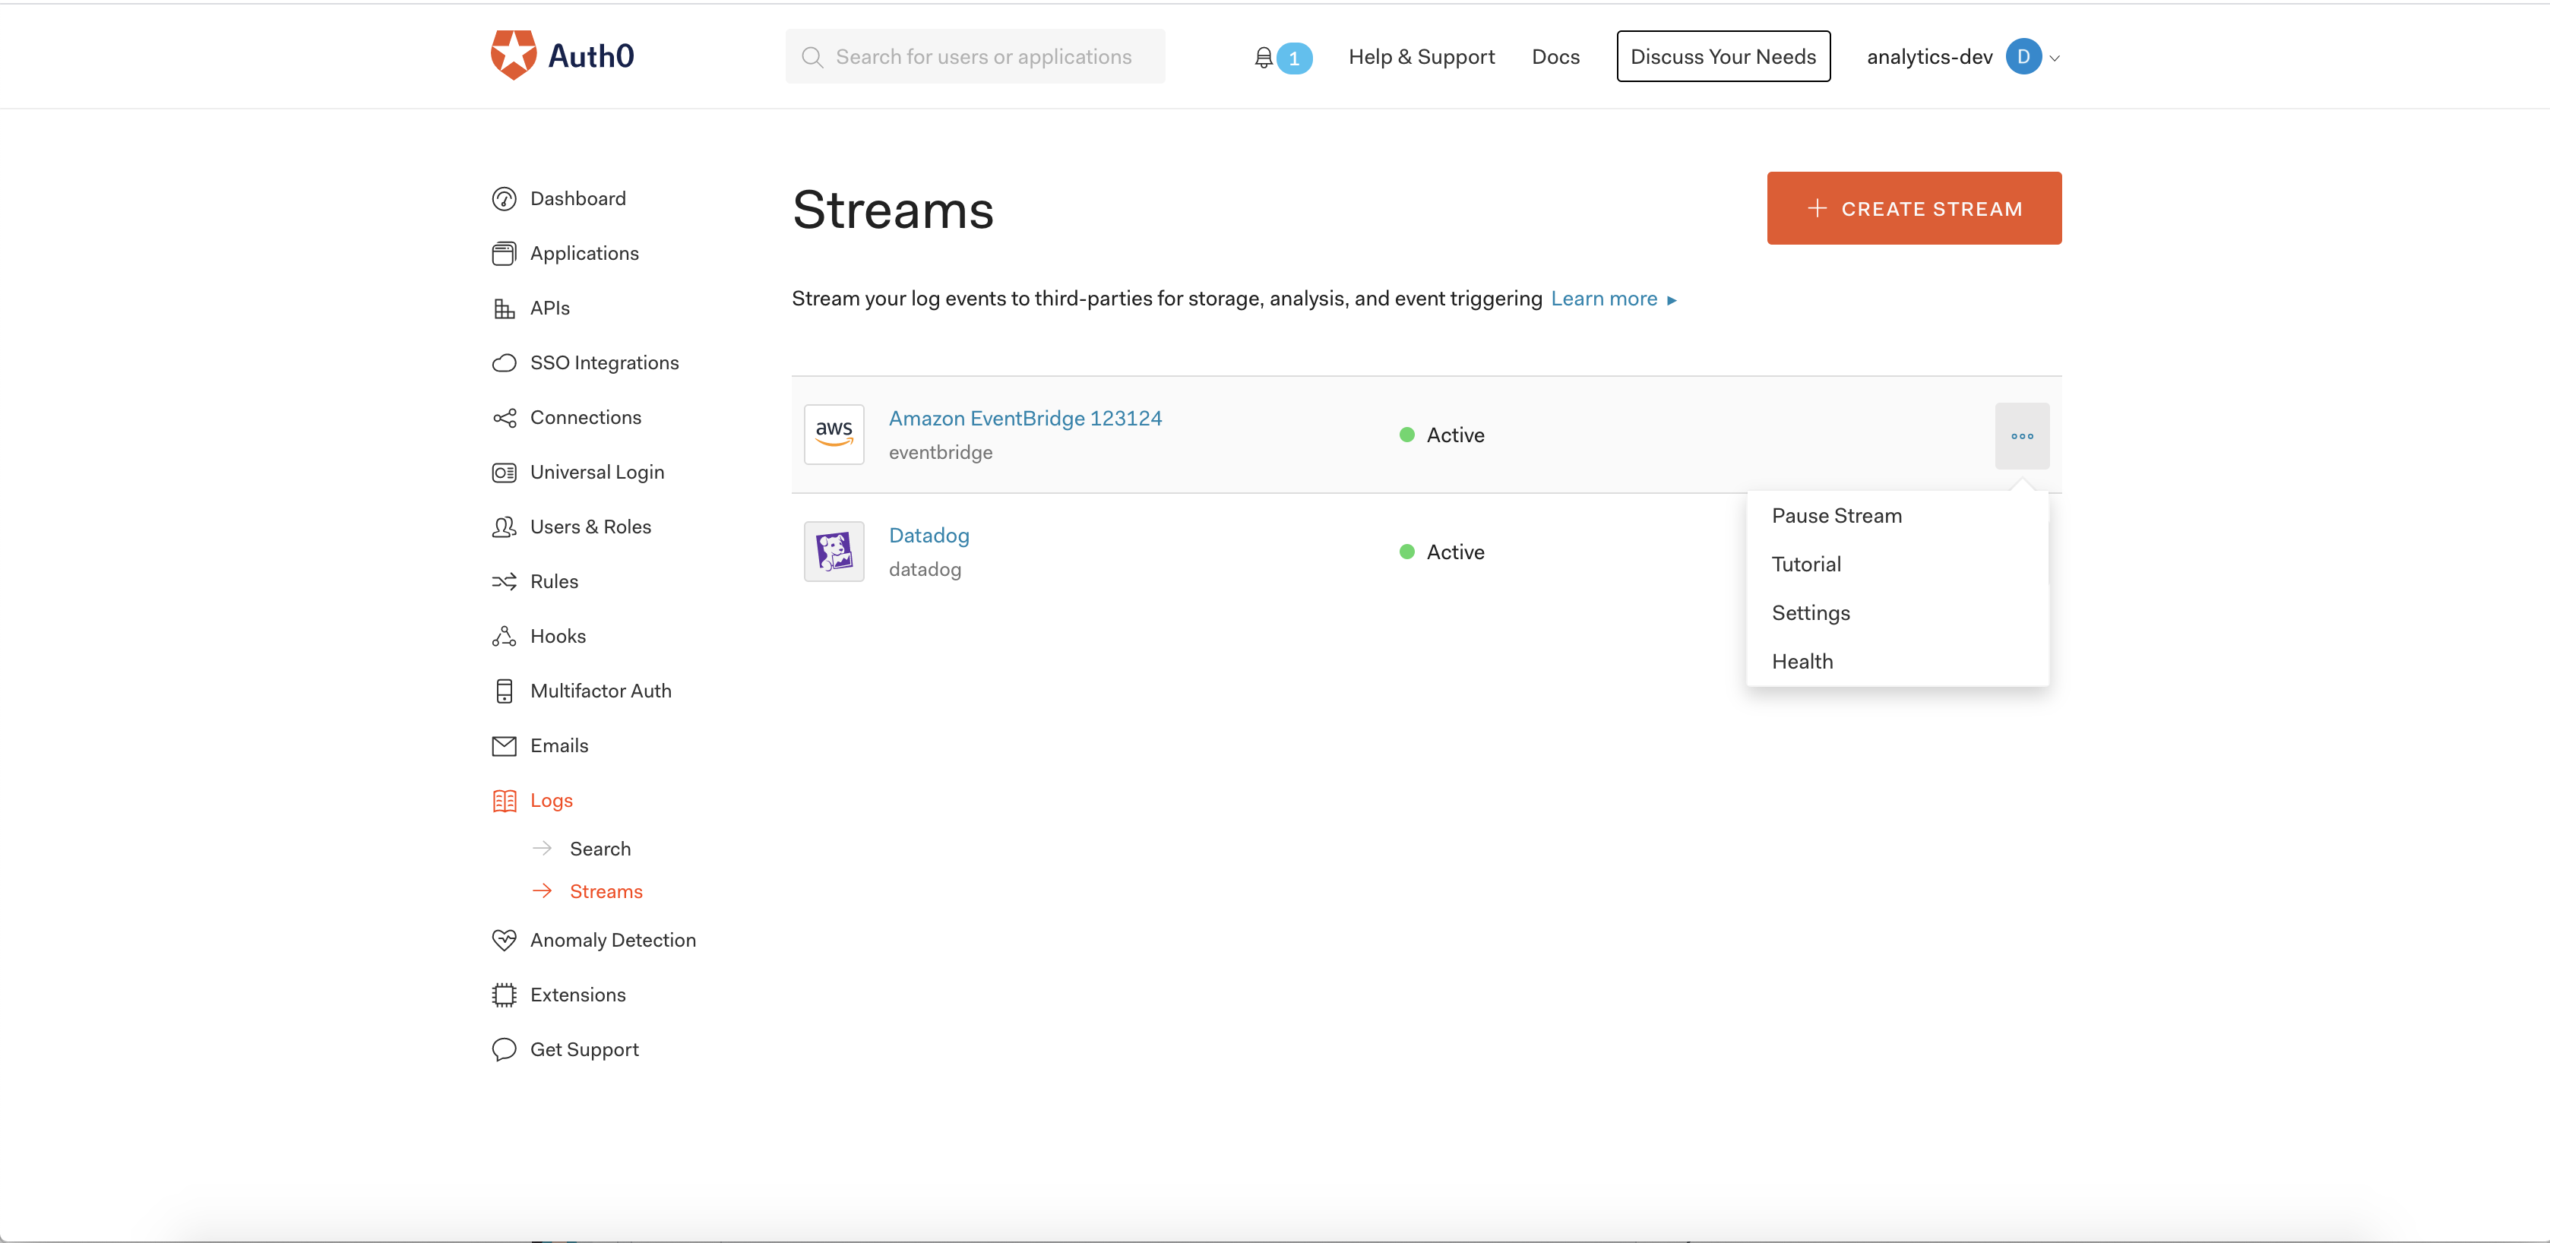Click the Rules shuffle icon
This screenshot has width=2550, height=1243.
[504, 582]
